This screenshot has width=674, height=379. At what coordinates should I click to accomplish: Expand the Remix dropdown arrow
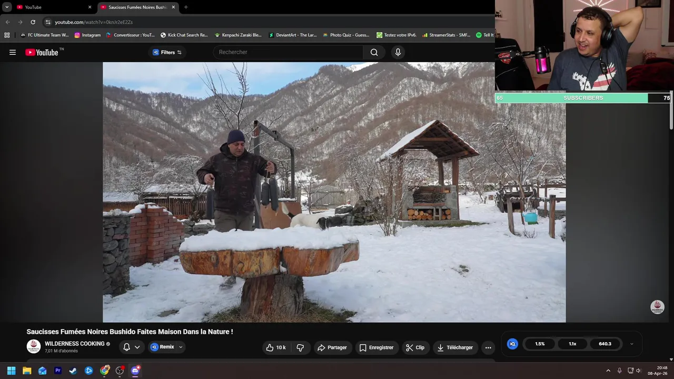[x=181, y=347]
